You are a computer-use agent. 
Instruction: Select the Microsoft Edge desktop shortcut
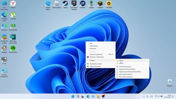(x=4, y=16)
